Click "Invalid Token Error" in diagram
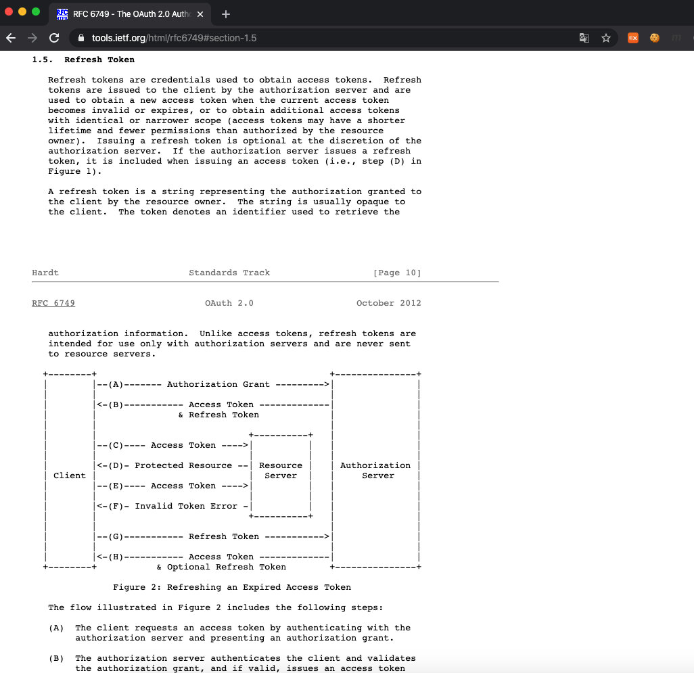 (x=186, y=506)
